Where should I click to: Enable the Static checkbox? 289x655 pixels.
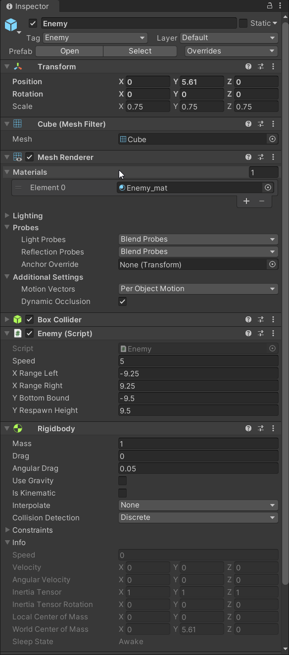coord(243,23)
